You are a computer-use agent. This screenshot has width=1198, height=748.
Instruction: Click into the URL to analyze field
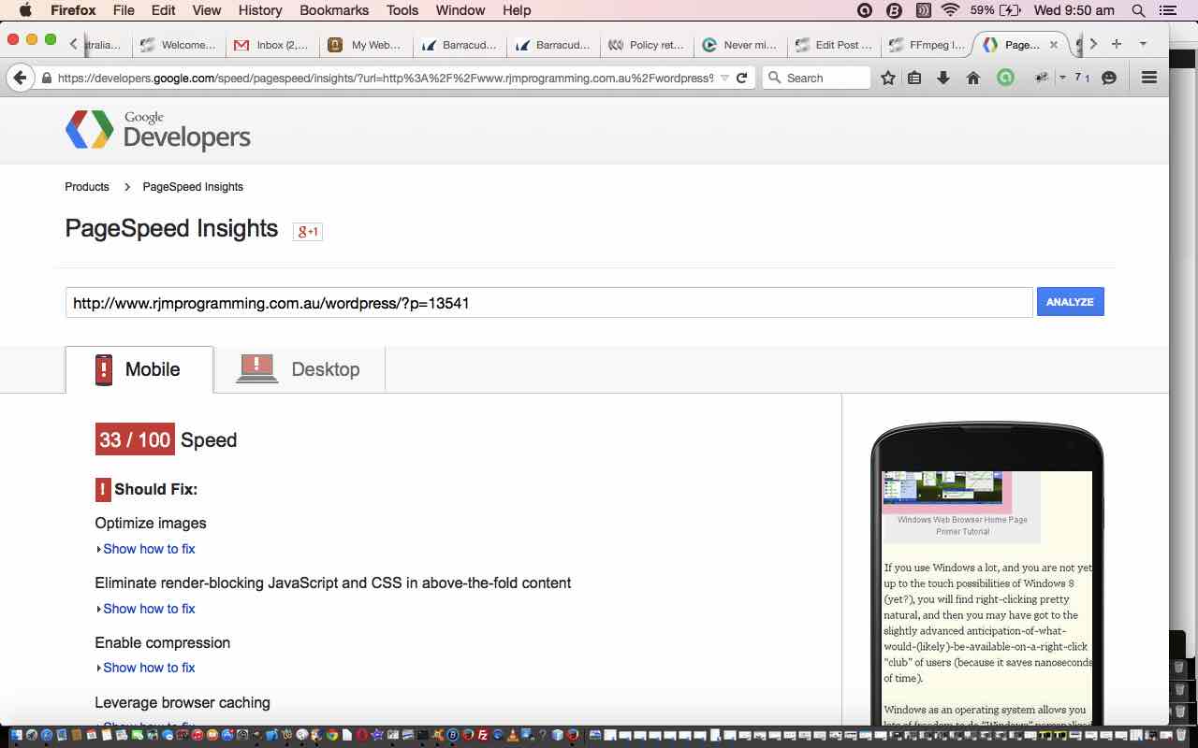tap(548, 302)
